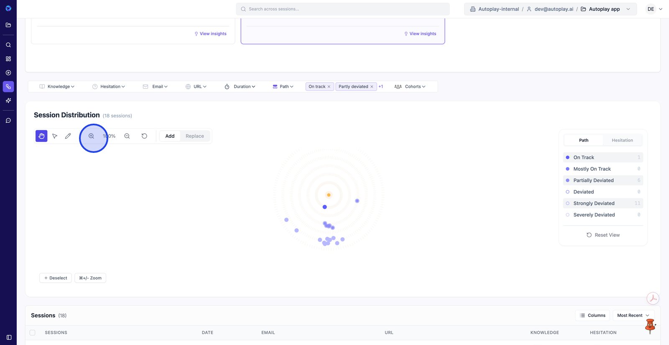Image resolution: width=669 pixels, height=345 pixels.
Task: Click the reset rotation icon in toolbar
Action: coord(144,136)
